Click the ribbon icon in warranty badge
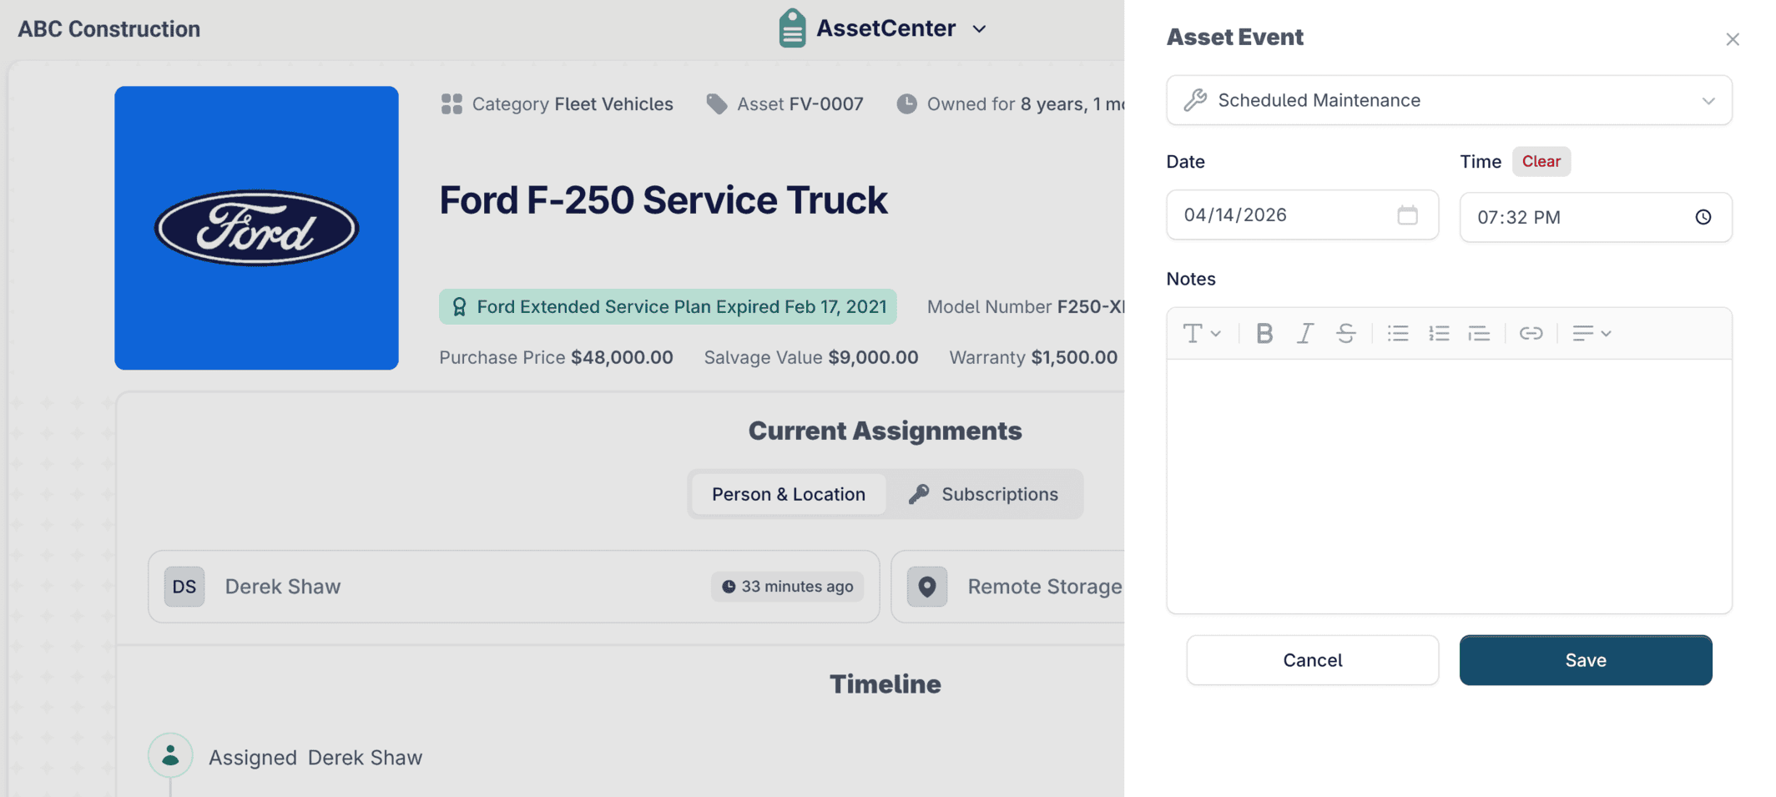 pos(459,307)
